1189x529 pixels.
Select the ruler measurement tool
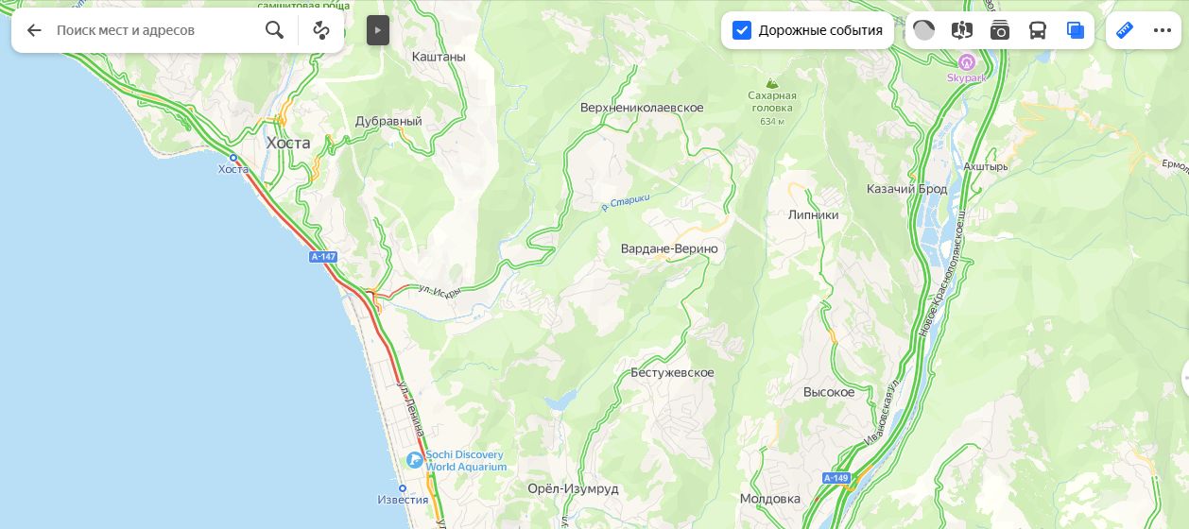pos(1124,30)
